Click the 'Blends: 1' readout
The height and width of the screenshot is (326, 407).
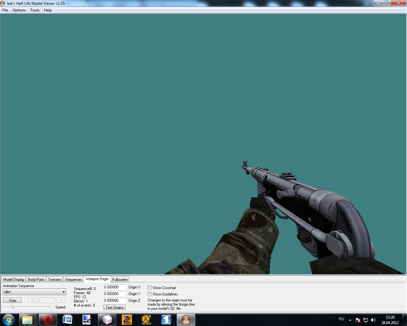coord(81,301)
